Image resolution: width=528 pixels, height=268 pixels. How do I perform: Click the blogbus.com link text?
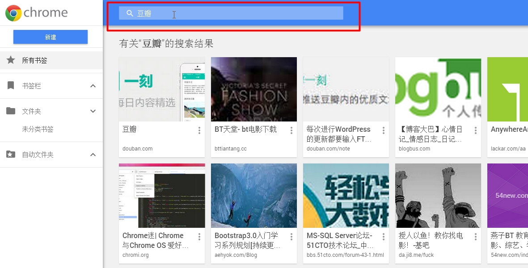[x=414, y=149]
